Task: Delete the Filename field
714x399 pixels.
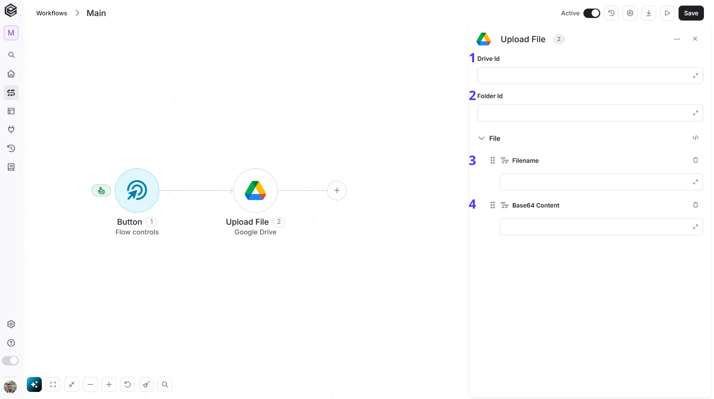Action: coord(695,160)
